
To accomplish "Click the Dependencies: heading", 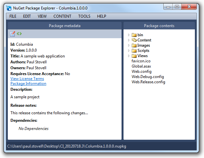I will [x=24, y=120].
